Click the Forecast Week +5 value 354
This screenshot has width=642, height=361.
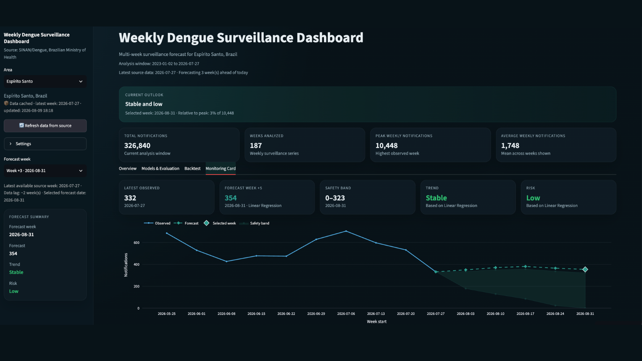tap(231, 198)
